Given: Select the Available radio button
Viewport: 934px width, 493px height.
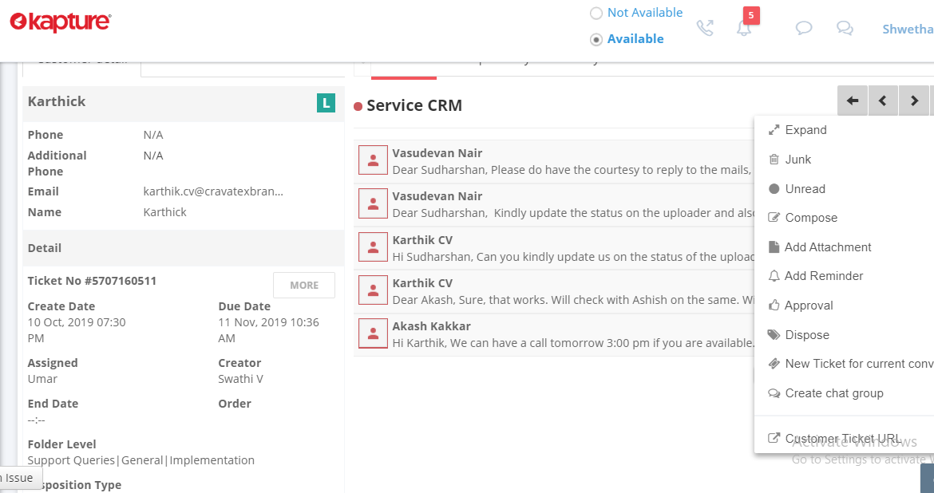Looking at the screenshot, I should [596, 39].
